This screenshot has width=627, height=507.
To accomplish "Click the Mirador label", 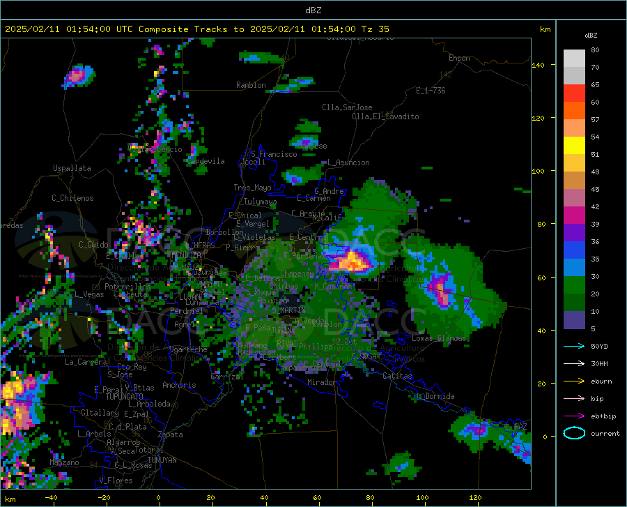I will click(322, 382).
